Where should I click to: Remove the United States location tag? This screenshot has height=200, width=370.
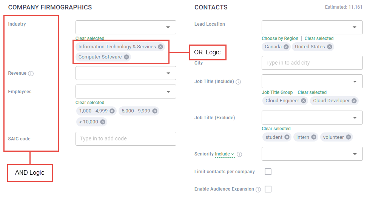tap(330, 47)
